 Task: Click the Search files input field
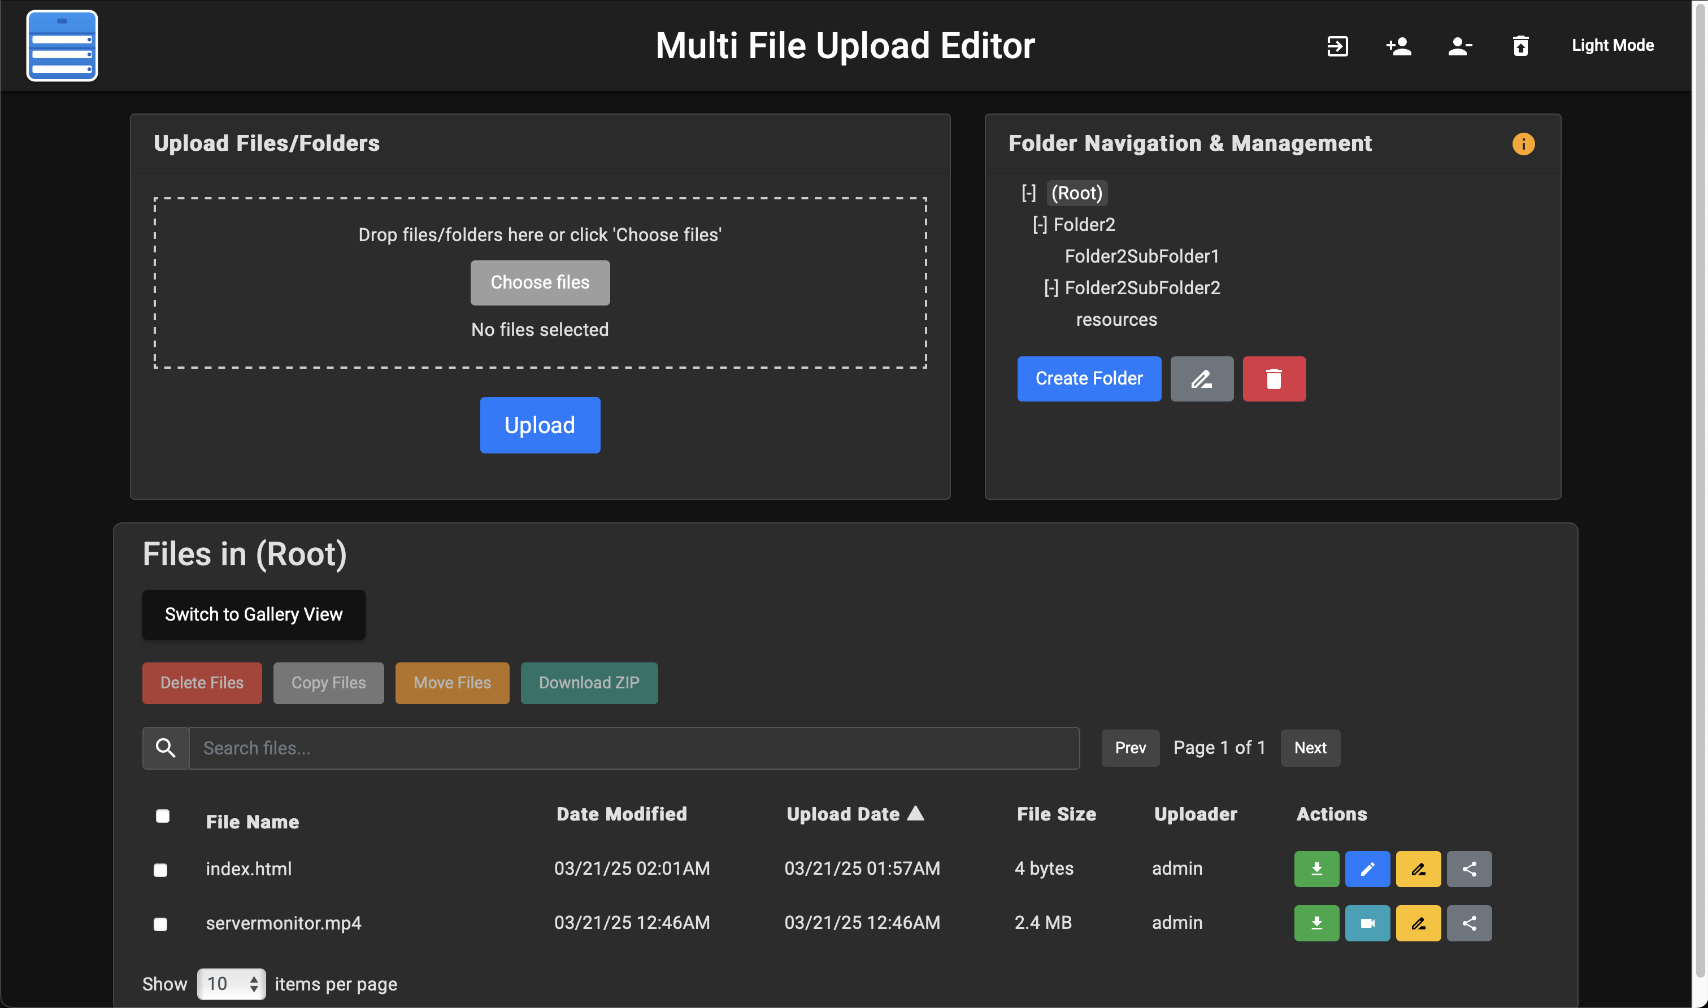point(633,748)
